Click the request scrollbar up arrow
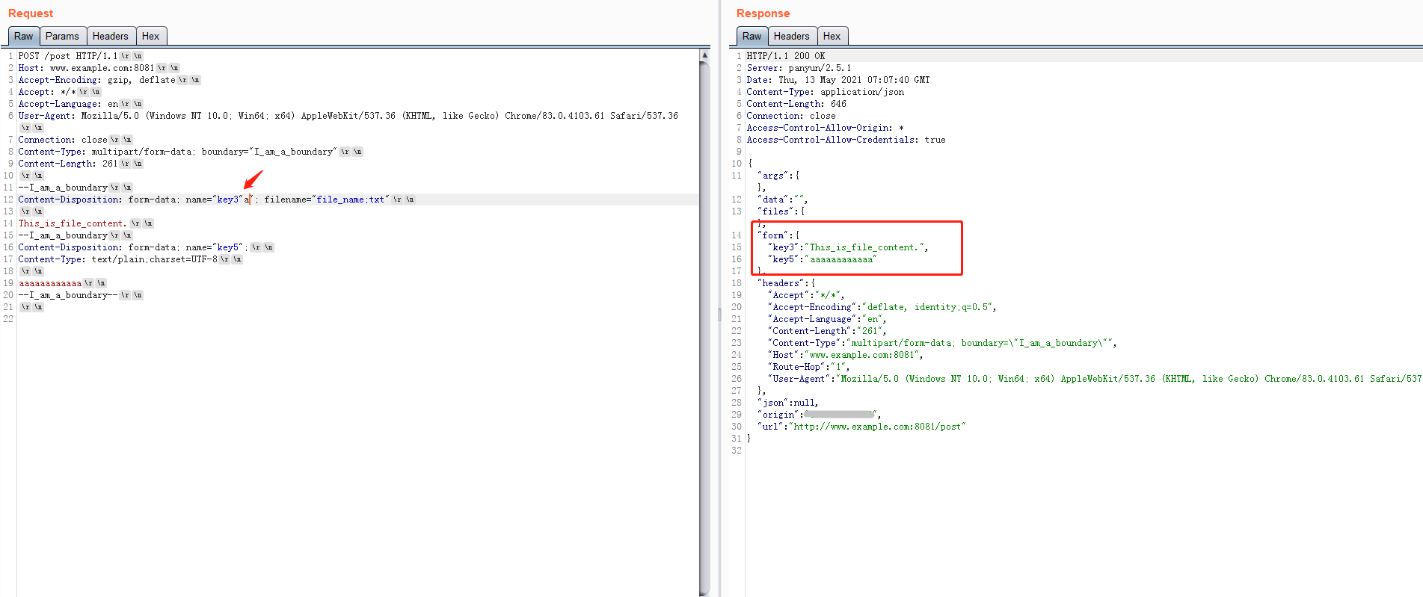 [x=704, y=55]
